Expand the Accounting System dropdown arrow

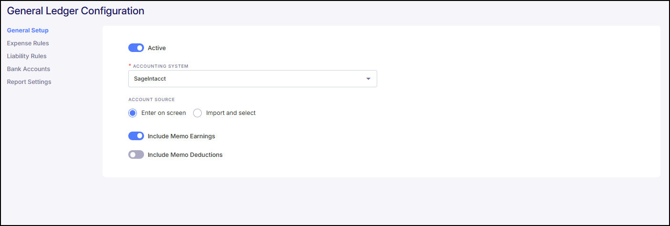coord(368,79)
